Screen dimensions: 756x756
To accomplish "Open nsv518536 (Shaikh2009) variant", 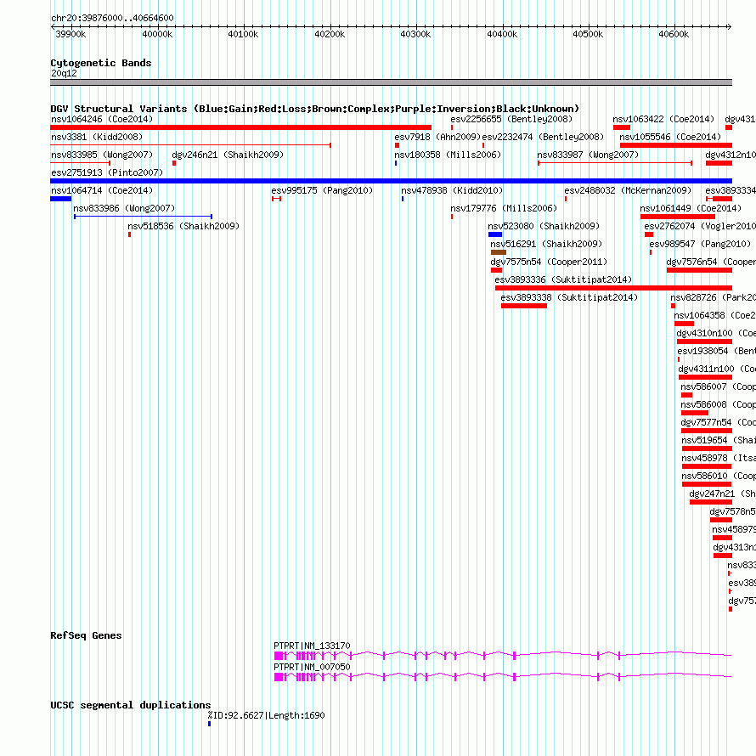I will tap(183, 226).
